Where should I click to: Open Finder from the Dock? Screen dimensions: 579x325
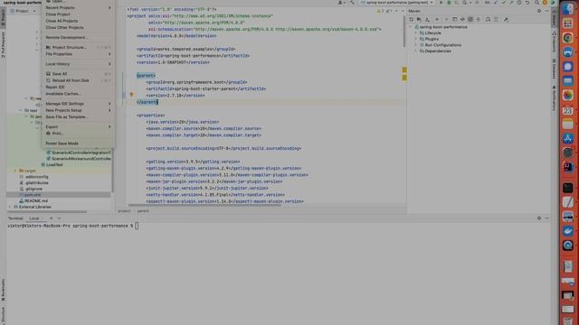coord(568,9)
